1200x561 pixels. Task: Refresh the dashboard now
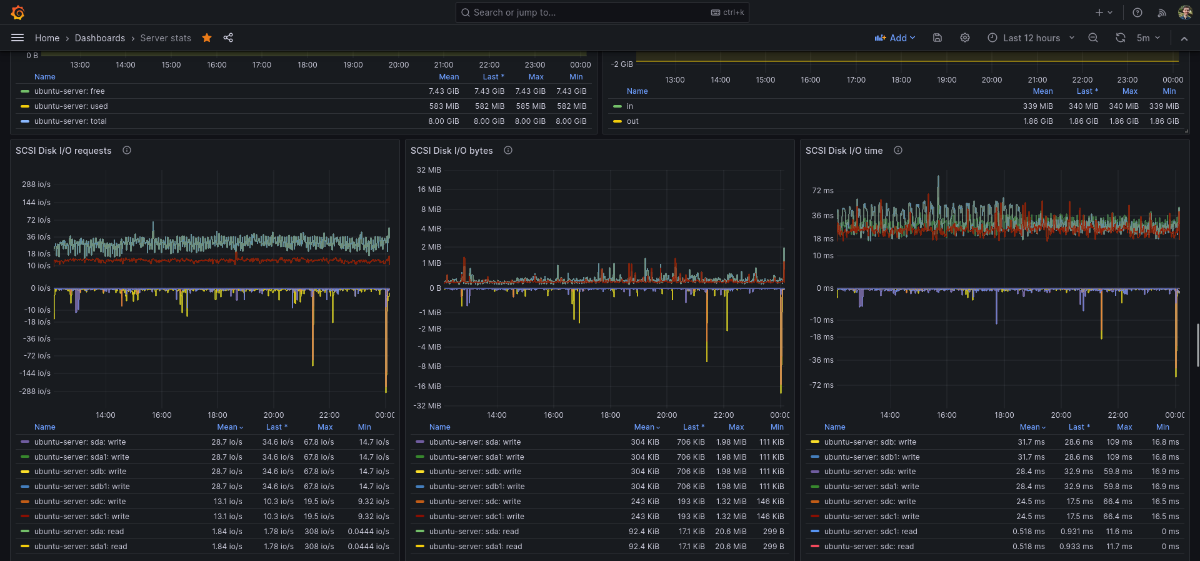[1121, 38]
